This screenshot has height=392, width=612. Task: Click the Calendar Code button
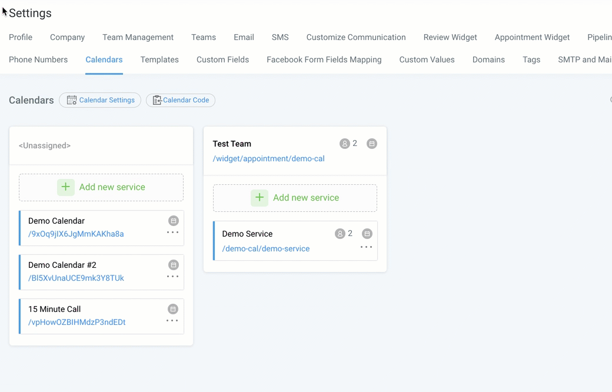click(x=181, y=100)
